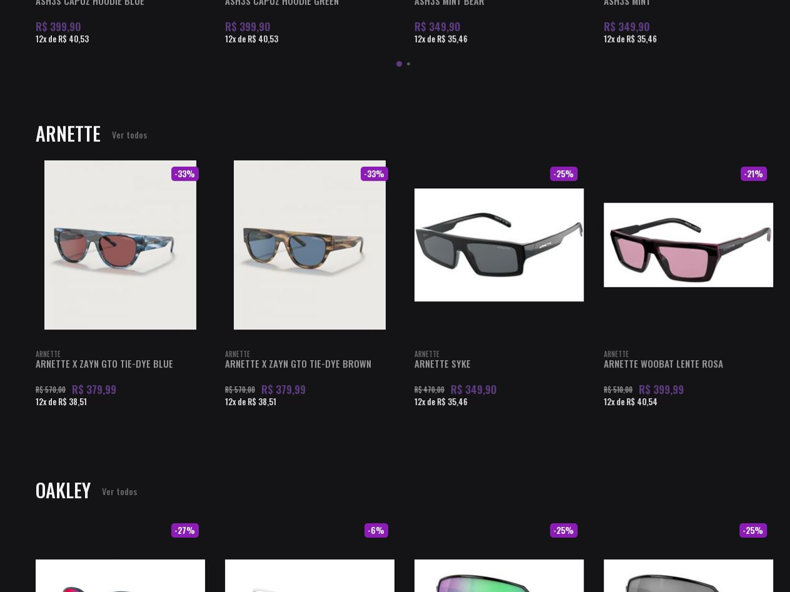Click -25% badge on third Oakley product
Viewport: 790px width, 592px height.
click(564, 530)
